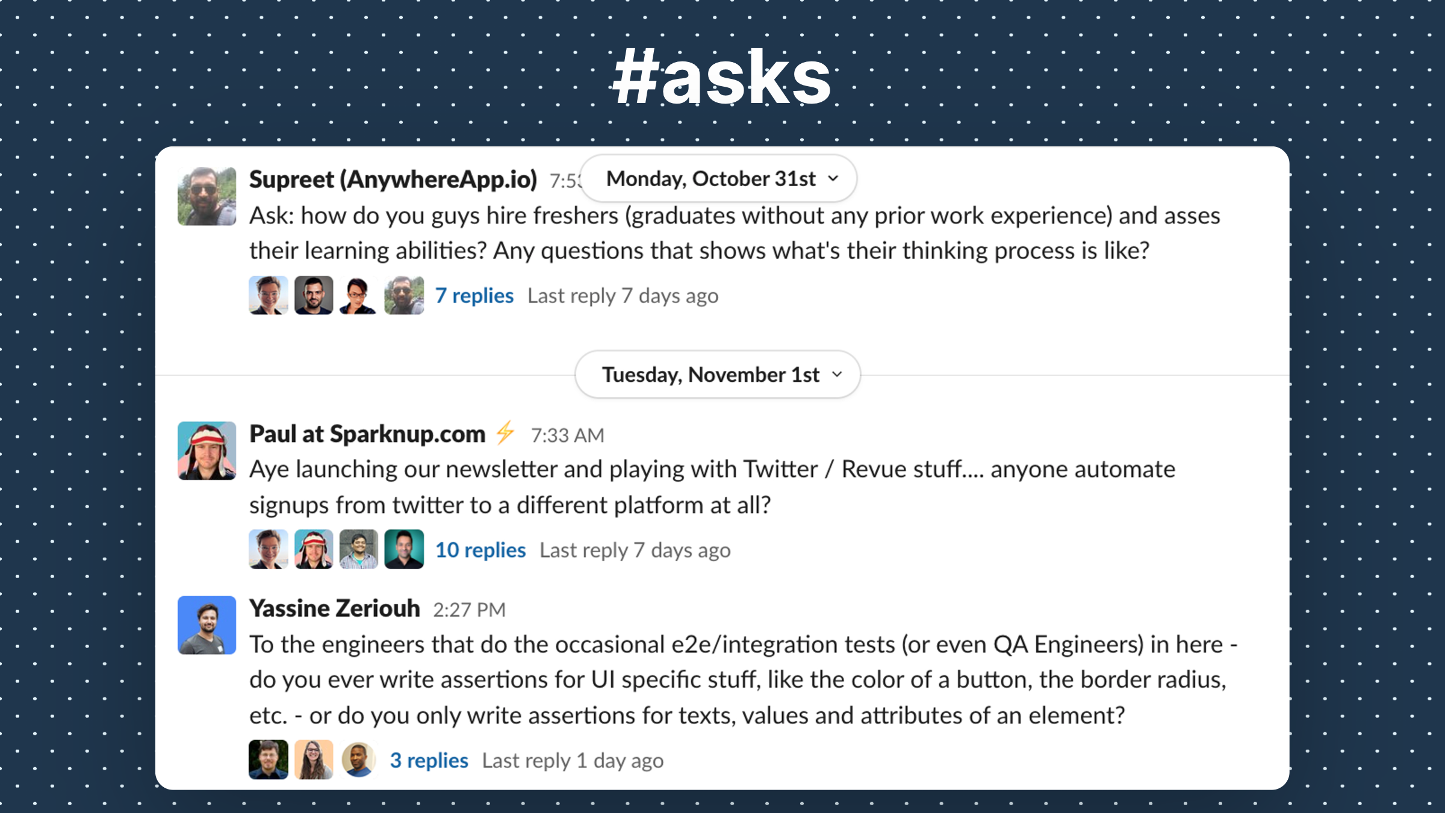Select the Yassine Zeriouh sender name
Viewport: 1445px width, 813px height.
point(335,609)
